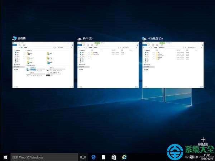Launch Microsoft Edge from the taskbar
The image size is (215, 161).
point(94,157)
